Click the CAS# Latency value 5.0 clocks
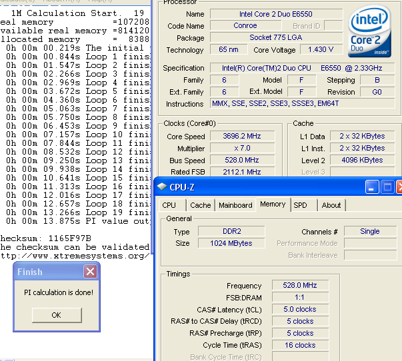 coord(300,309)
